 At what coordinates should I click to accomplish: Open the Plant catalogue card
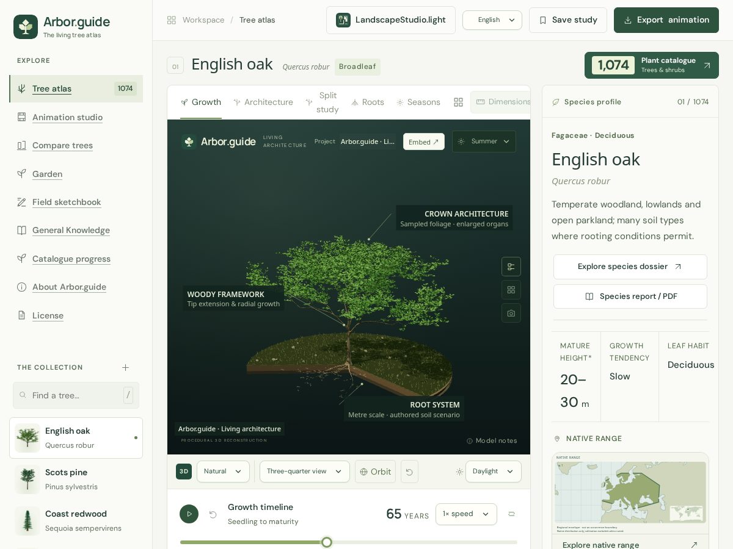pos(652,65)
